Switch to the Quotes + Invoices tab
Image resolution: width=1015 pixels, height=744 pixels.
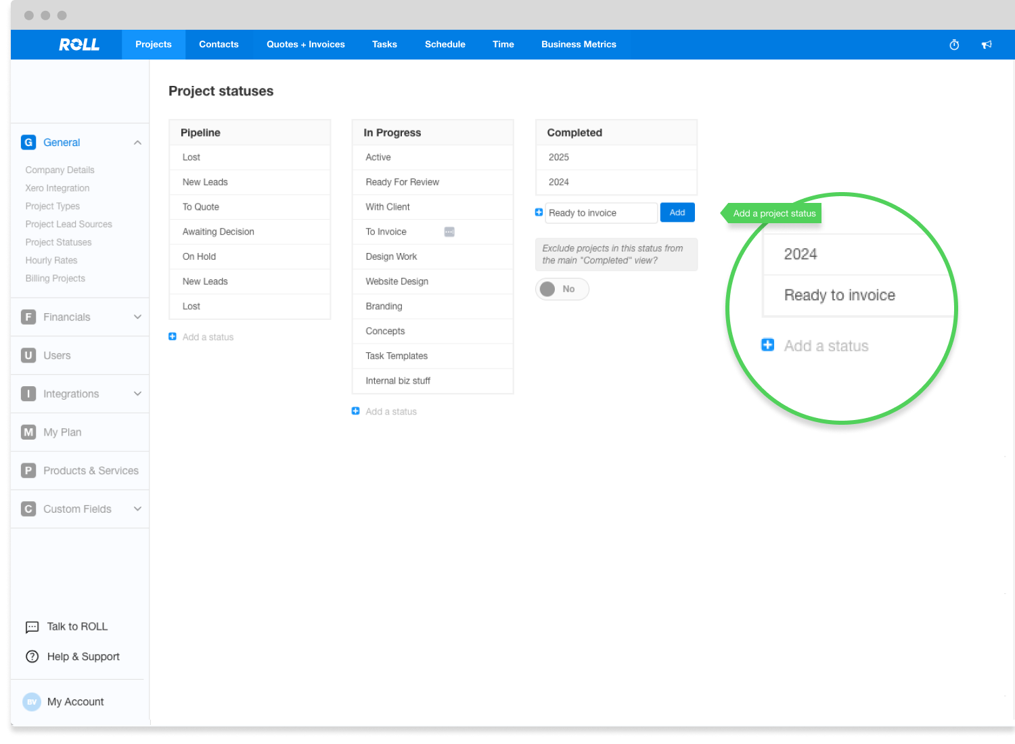(306, 45)
